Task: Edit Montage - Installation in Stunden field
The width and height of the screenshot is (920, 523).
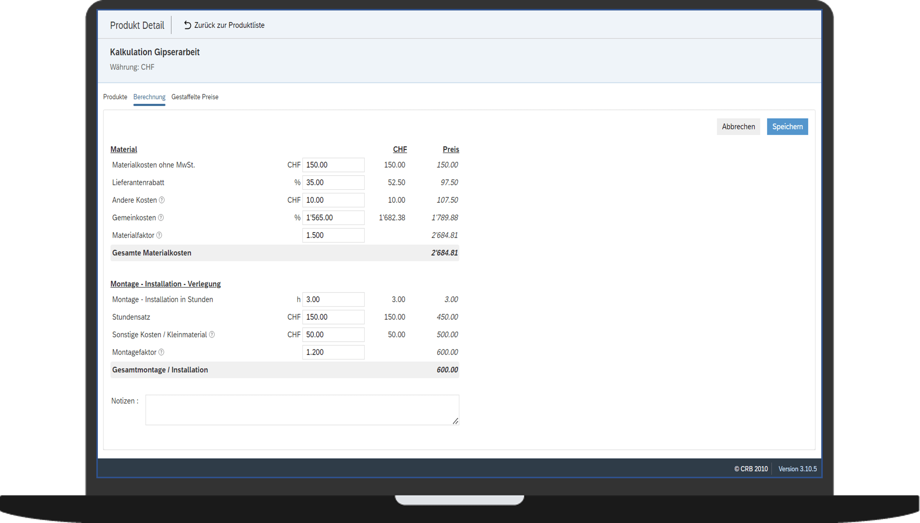Action: (333, 300)
